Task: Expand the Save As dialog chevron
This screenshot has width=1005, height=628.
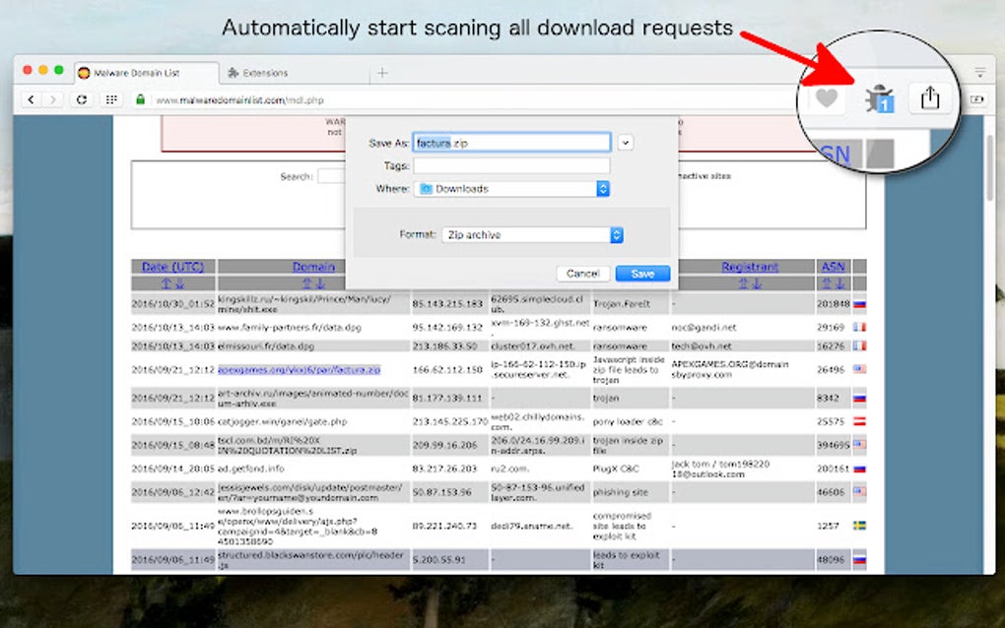Action: click(x=624, y=141)
